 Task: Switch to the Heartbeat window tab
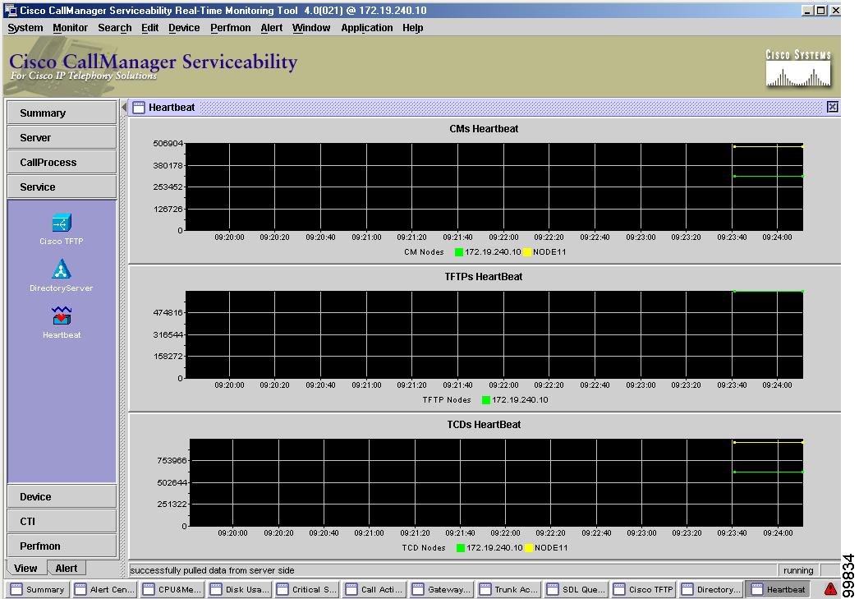pyautogui.click(x=779, y=589)
